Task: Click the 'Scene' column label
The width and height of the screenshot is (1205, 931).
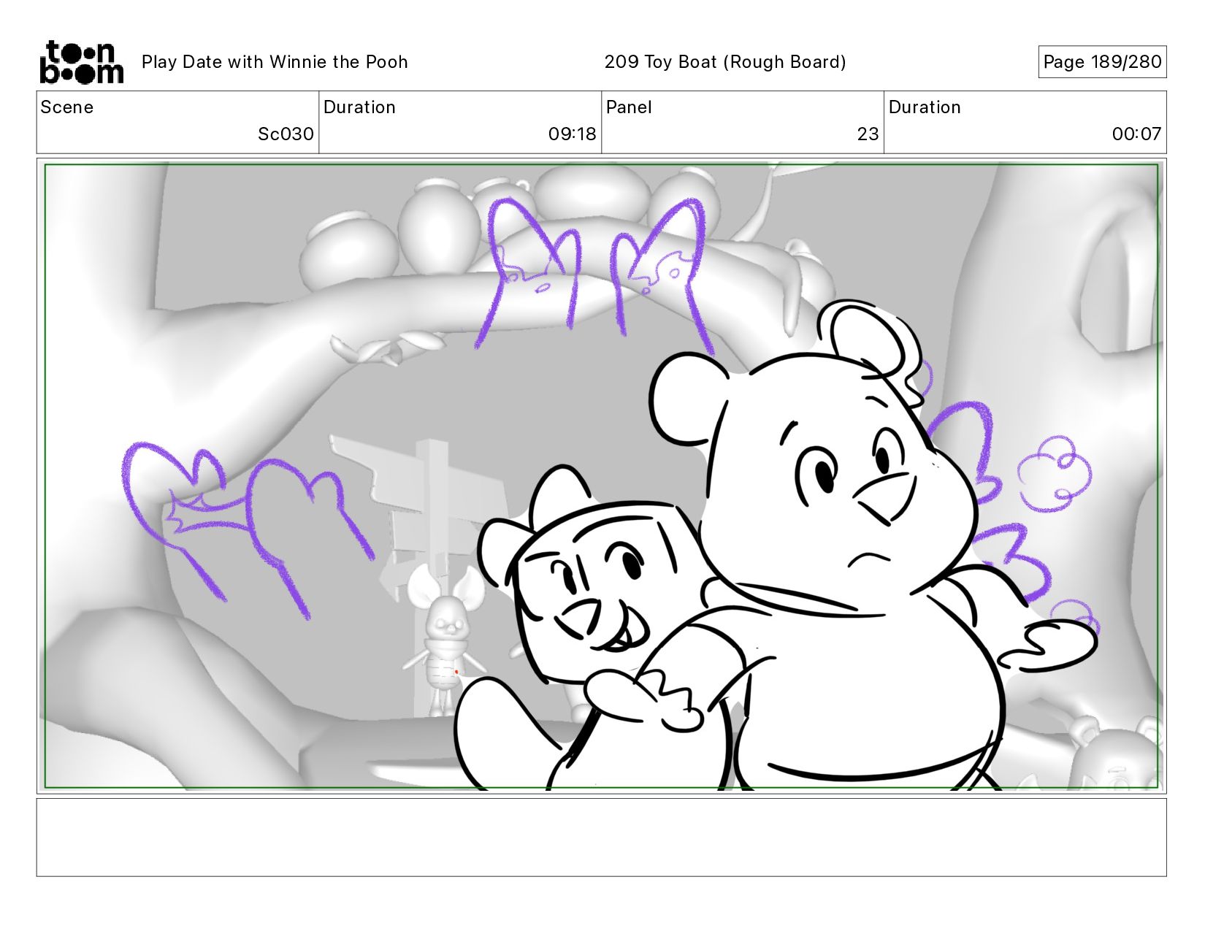Action: point(67,107)
